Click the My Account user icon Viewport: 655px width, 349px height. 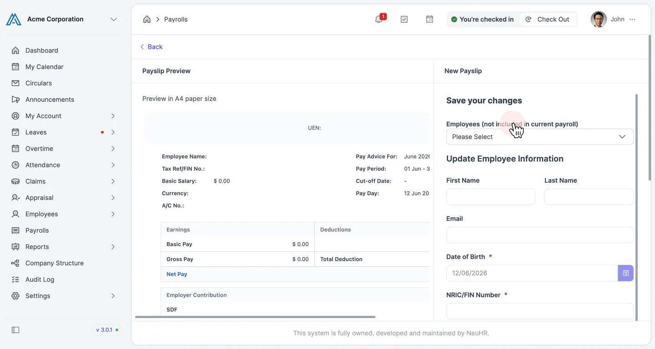pos(15,116)
